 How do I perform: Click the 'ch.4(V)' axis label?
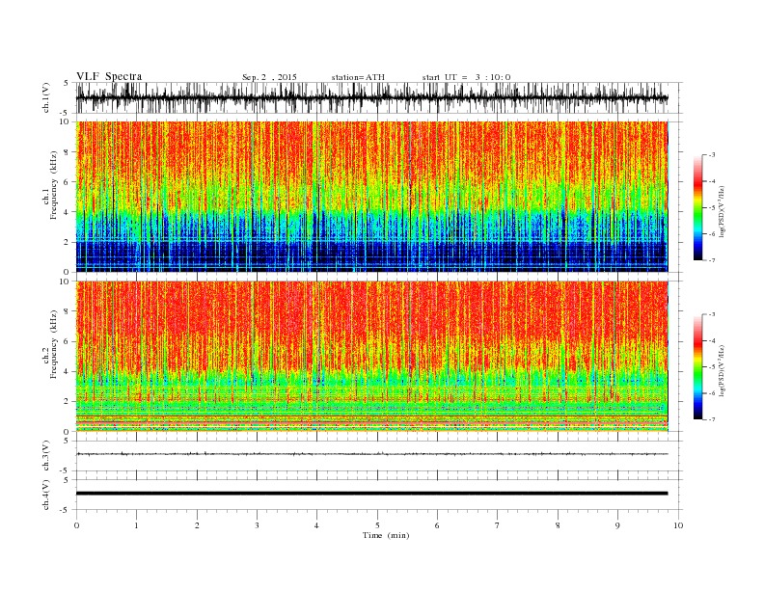[45, 495]
